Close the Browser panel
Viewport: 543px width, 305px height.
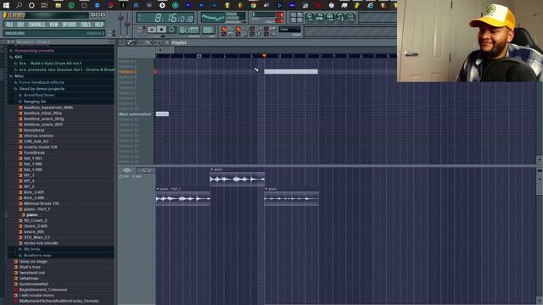(x=111, y=42)
